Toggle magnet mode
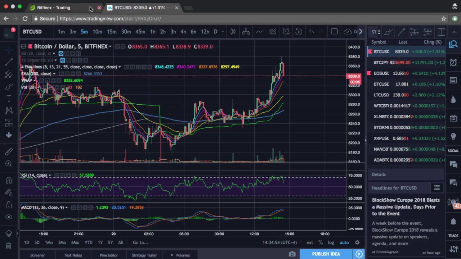Screen dimensions: 461x259 coord(9,180)
